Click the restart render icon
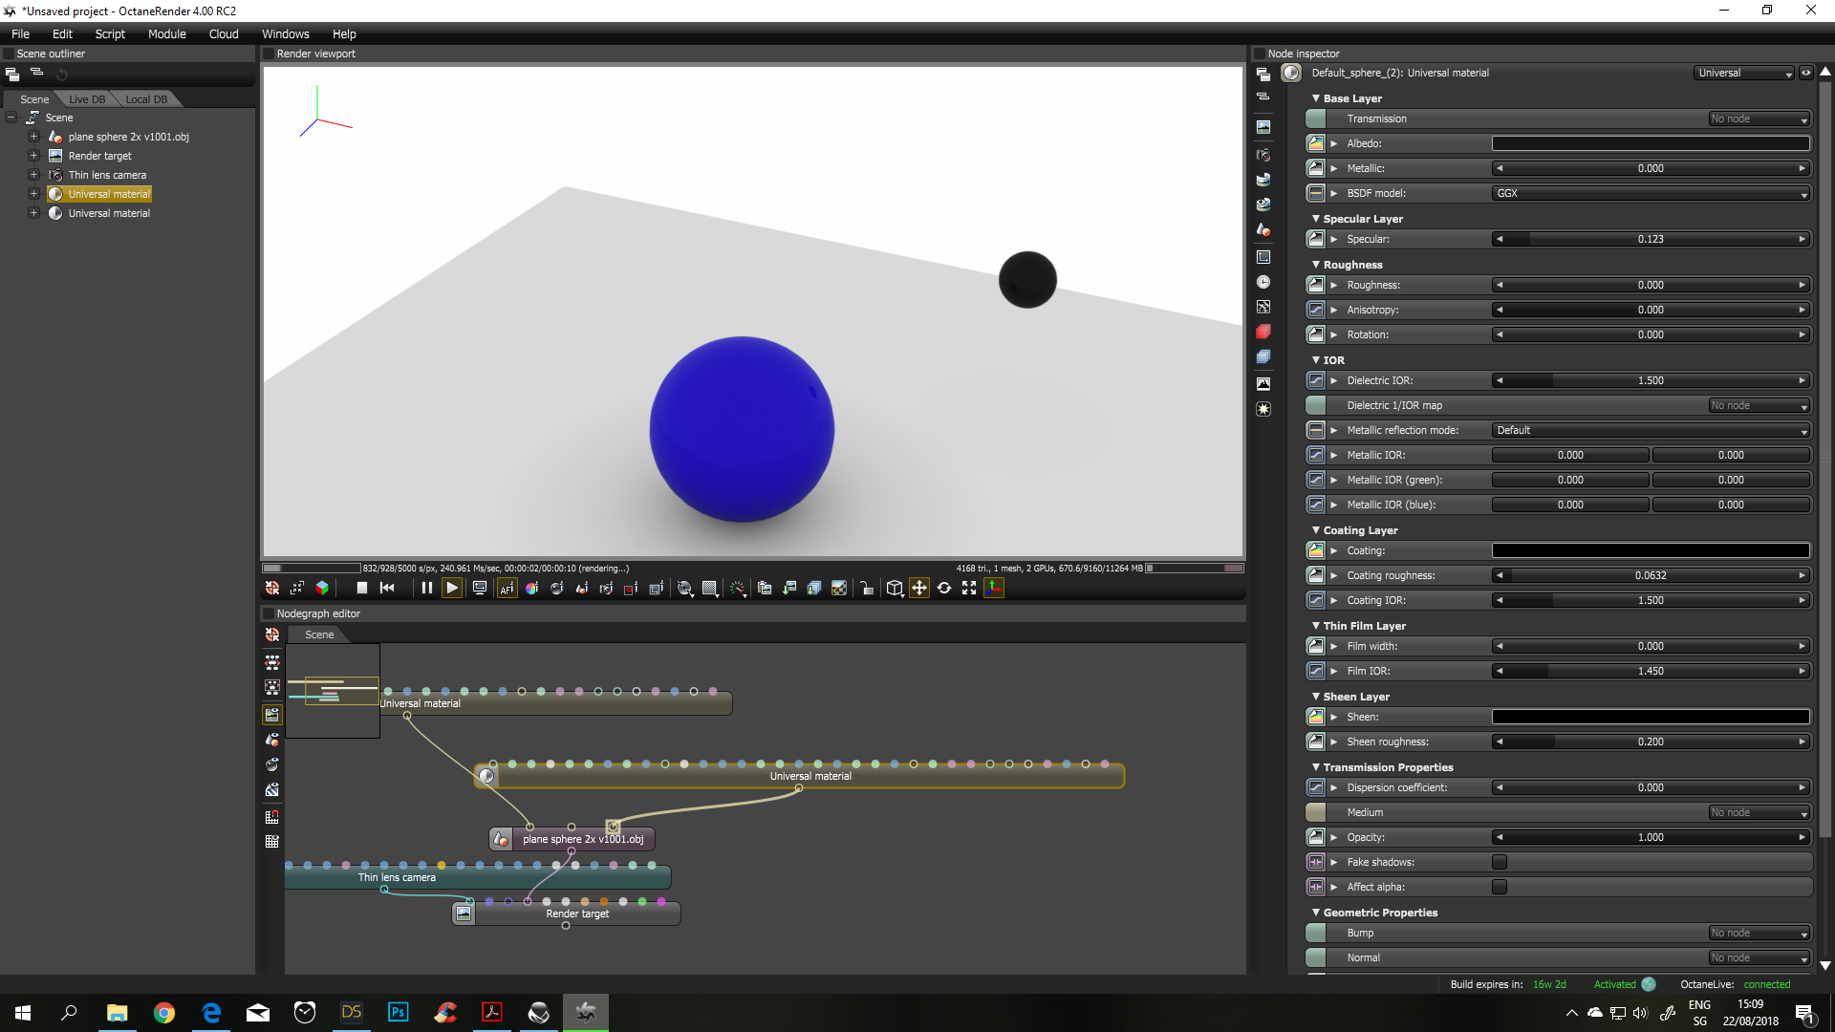Image resolution: width=1835 pixels, height=1032 pixels. coord(387,589)
